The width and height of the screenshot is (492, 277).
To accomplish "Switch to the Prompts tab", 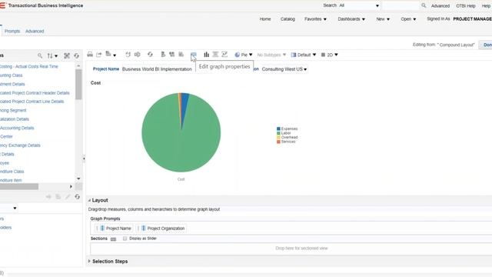I will (x=12, y=31).
